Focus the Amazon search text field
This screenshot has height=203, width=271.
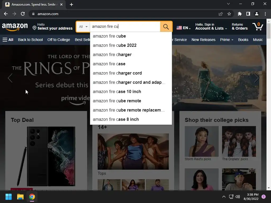pyautogui.click(x=125, y=27)
